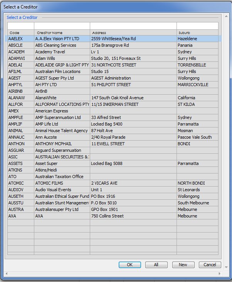Click the horizontal scrollbar left arrow
Screen dimensions: 232x282
pyautogui.click(x=7, y=274)
